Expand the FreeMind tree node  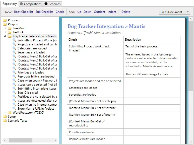[5, 28]
